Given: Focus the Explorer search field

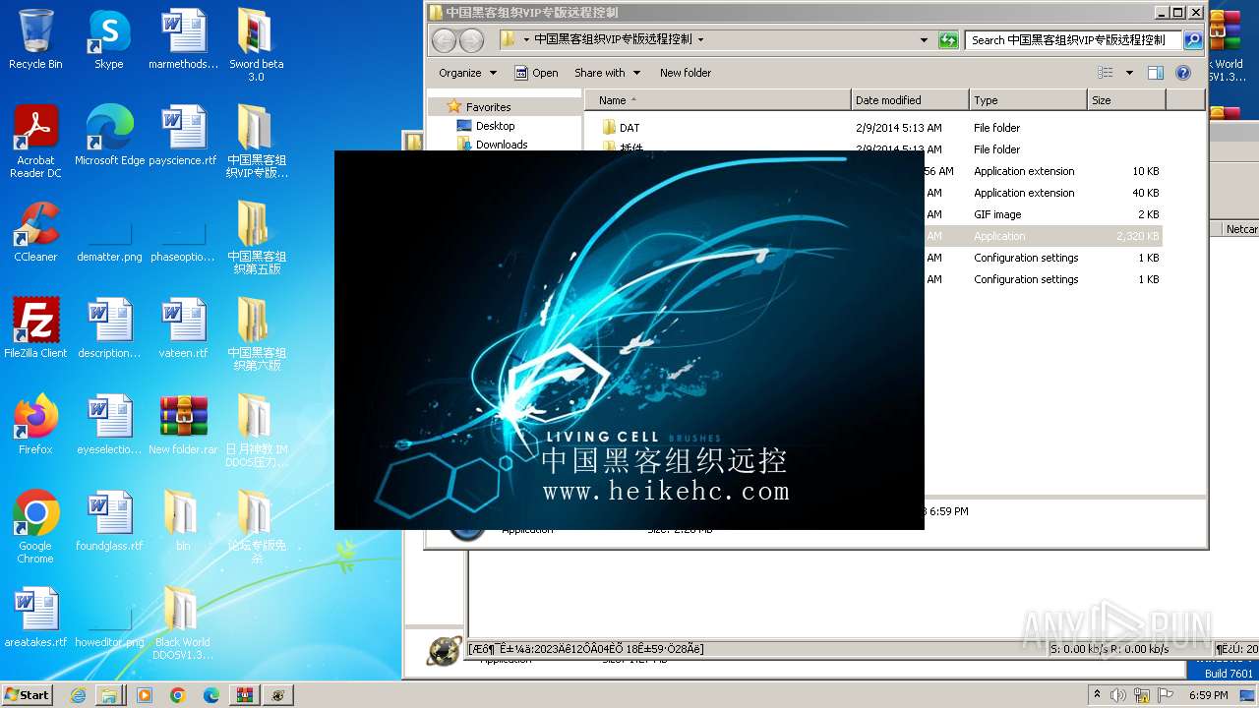Looking at the screenshot, I should tap(1073, 40).
